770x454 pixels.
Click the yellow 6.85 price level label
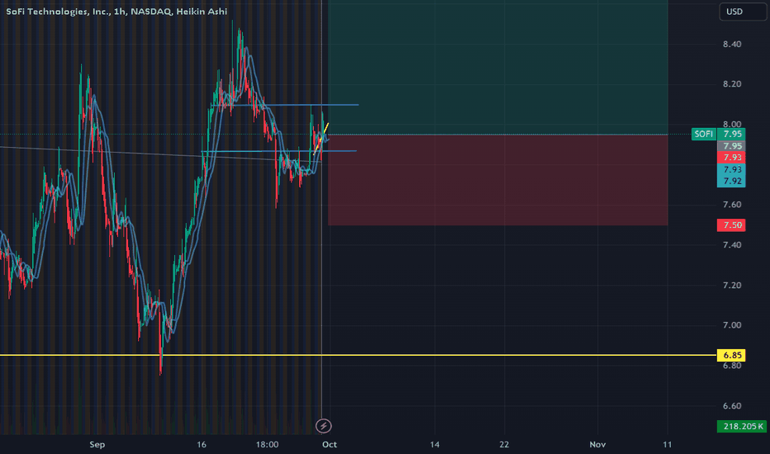click(732, 355)
